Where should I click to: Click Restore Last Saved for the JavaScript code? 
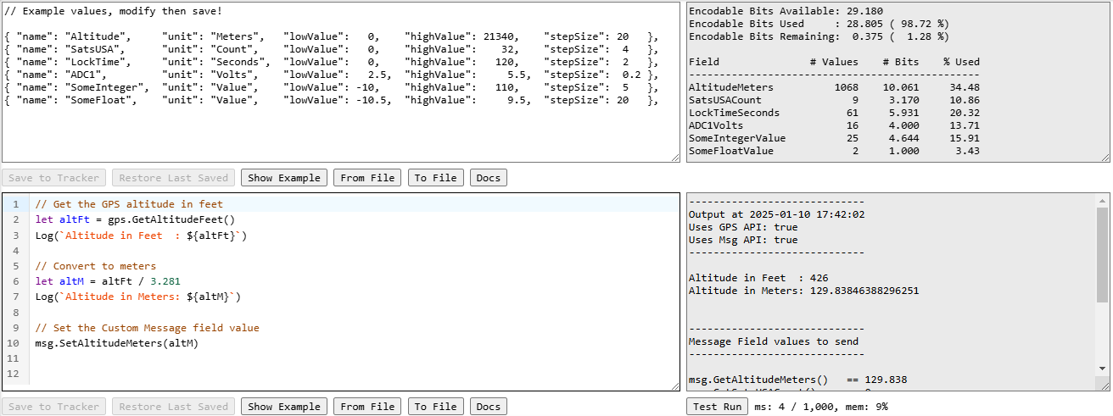coord(173,407)
